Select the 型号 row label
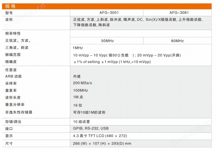The height and width of the screenshot is (150, 216). tap(9, 13)
